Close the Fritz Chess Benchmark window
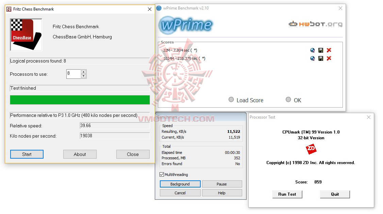This screenshot has height=214, width=383. click(x=149, y=9)
